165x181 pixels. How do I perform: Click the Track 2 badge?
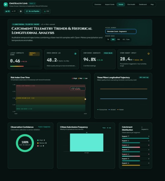click(32, 3)
